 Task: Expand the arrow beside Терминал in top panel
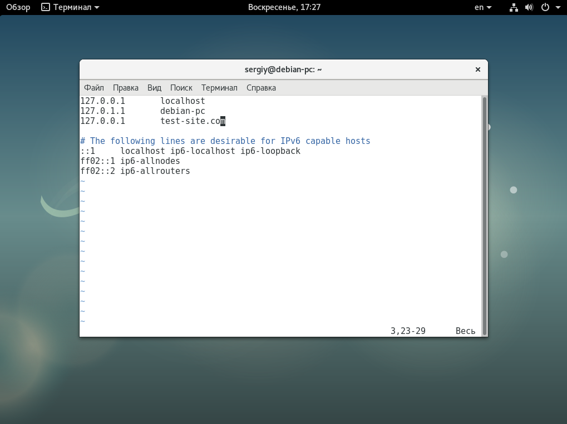pos(97,8)
